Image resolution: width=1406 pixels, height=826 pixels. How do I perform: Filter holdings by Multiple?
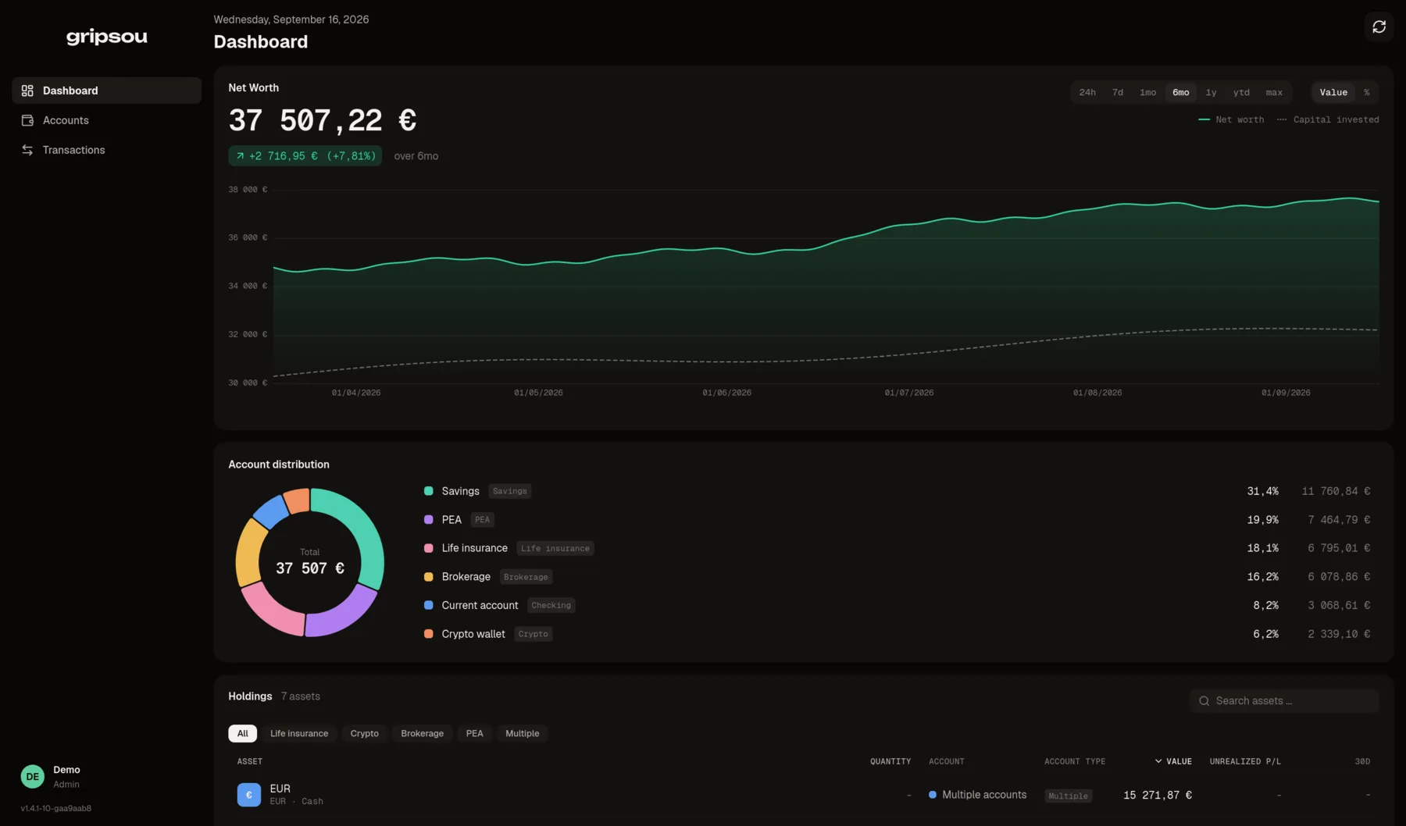[x=522, y=734]
